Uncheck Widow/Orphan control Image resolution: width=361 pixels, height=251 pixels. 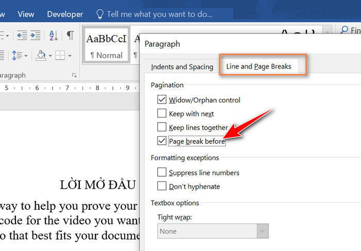click(x=162, y=100)
